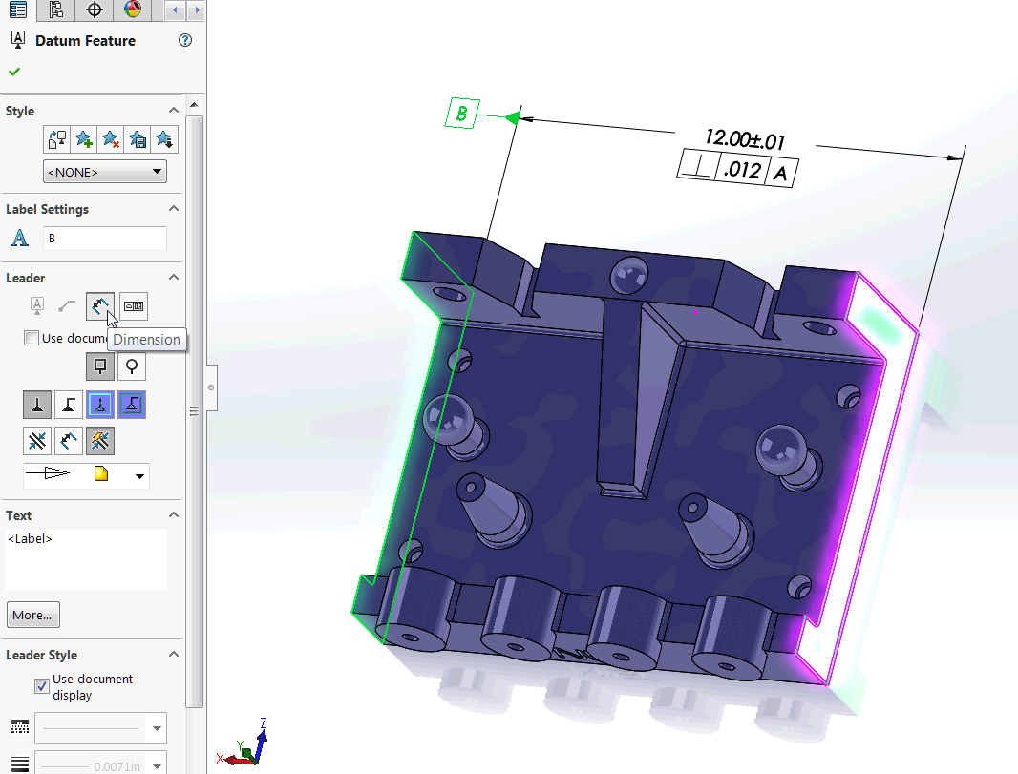Open Help with the question mark icon
The width and height of the screenshot is (1018, 774).
185,40
